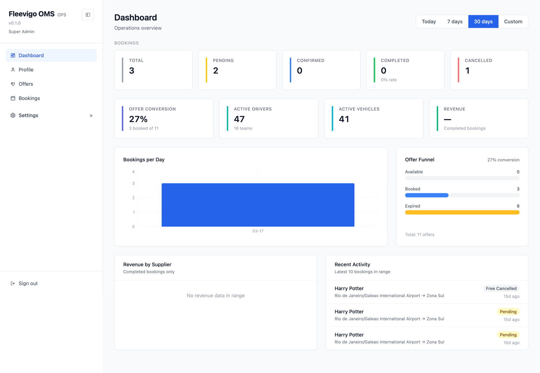Go to the Bookings menu entry
This screenshot has width=540, height=373.
pos(29,98)
